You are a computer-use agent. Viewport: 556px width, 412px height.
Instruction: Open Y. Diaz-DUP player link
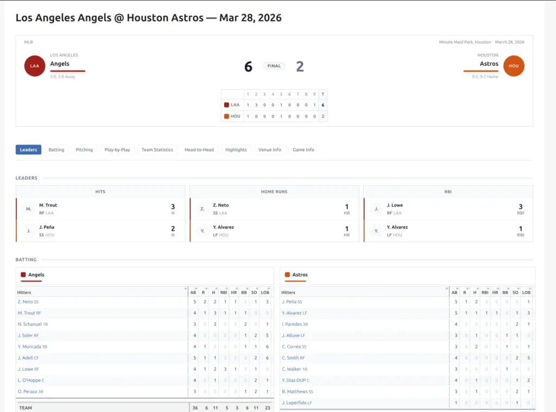coord(294,380)
